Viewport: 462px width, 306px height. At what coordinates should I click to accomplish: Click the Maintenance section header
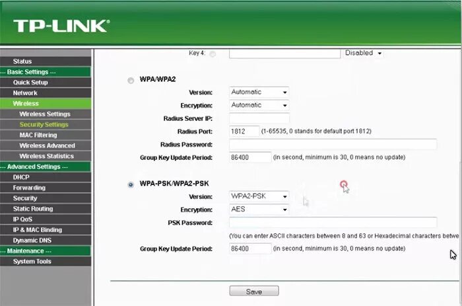[46, 251]
